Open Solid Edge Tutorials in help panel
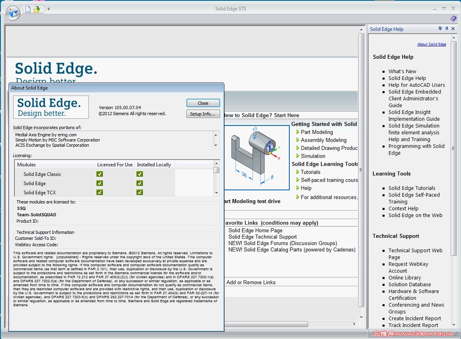 click(412, 188)
